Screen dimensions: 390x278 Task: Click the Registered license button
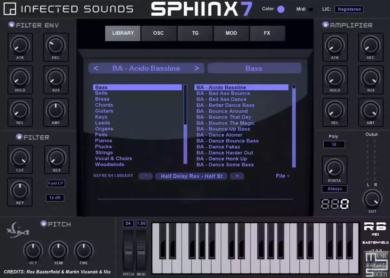(349, 9)
